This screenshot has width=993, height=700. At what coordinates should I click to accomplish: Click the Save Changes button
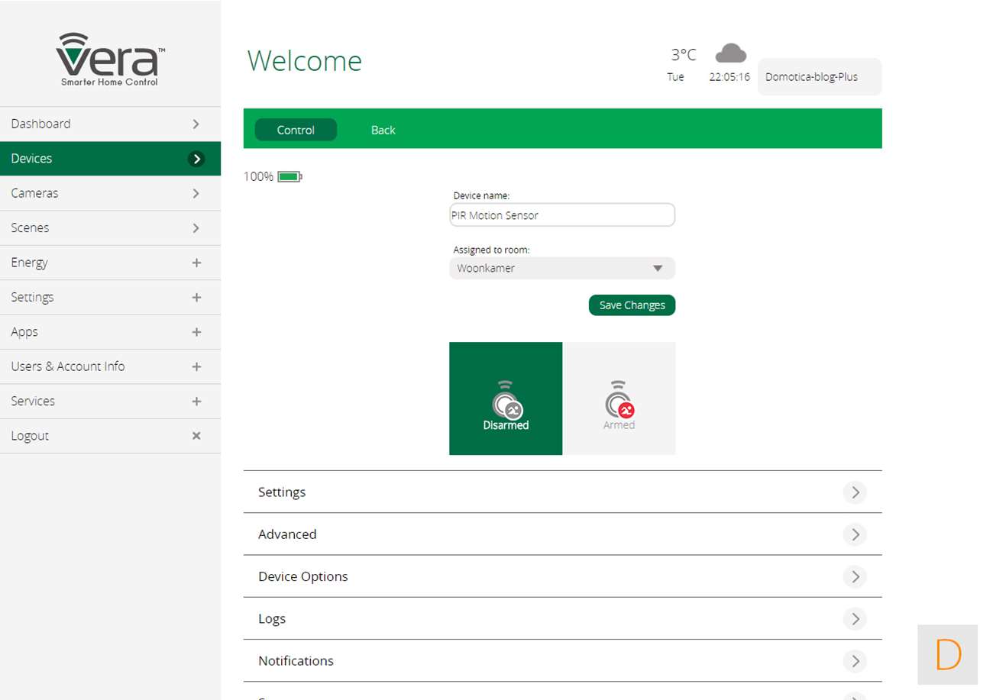pyautogui.click(x=632, y=305)
